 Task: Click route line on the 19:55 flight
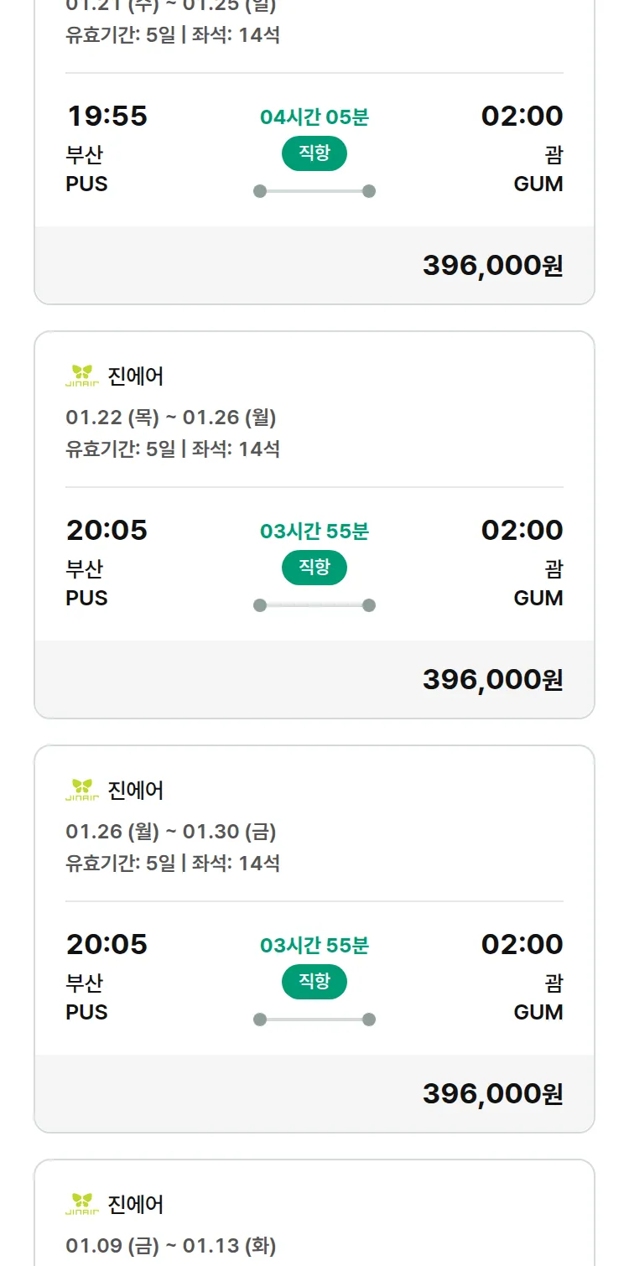(314, 191)
